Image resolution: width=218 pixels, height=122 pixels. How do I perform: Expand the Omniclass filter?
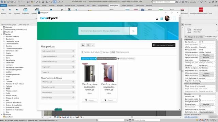pos(58,92)
